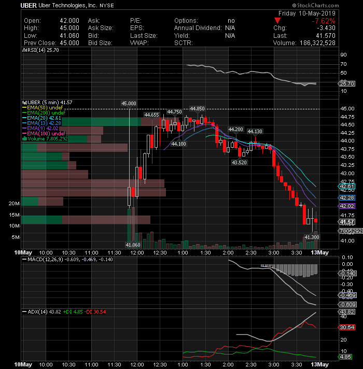Viewport: 363px width, 369px height.
Task: Click the Last price value 41.570
Action: tap(326, 36)
